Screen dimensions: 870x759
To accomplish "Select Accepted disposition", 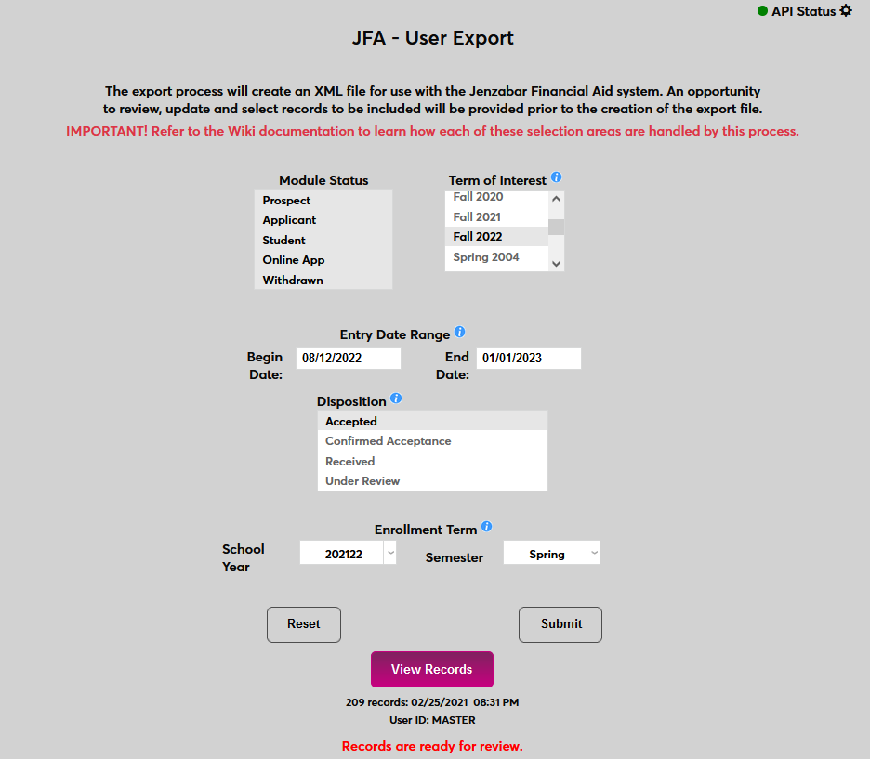I will (x=432, y=421).
